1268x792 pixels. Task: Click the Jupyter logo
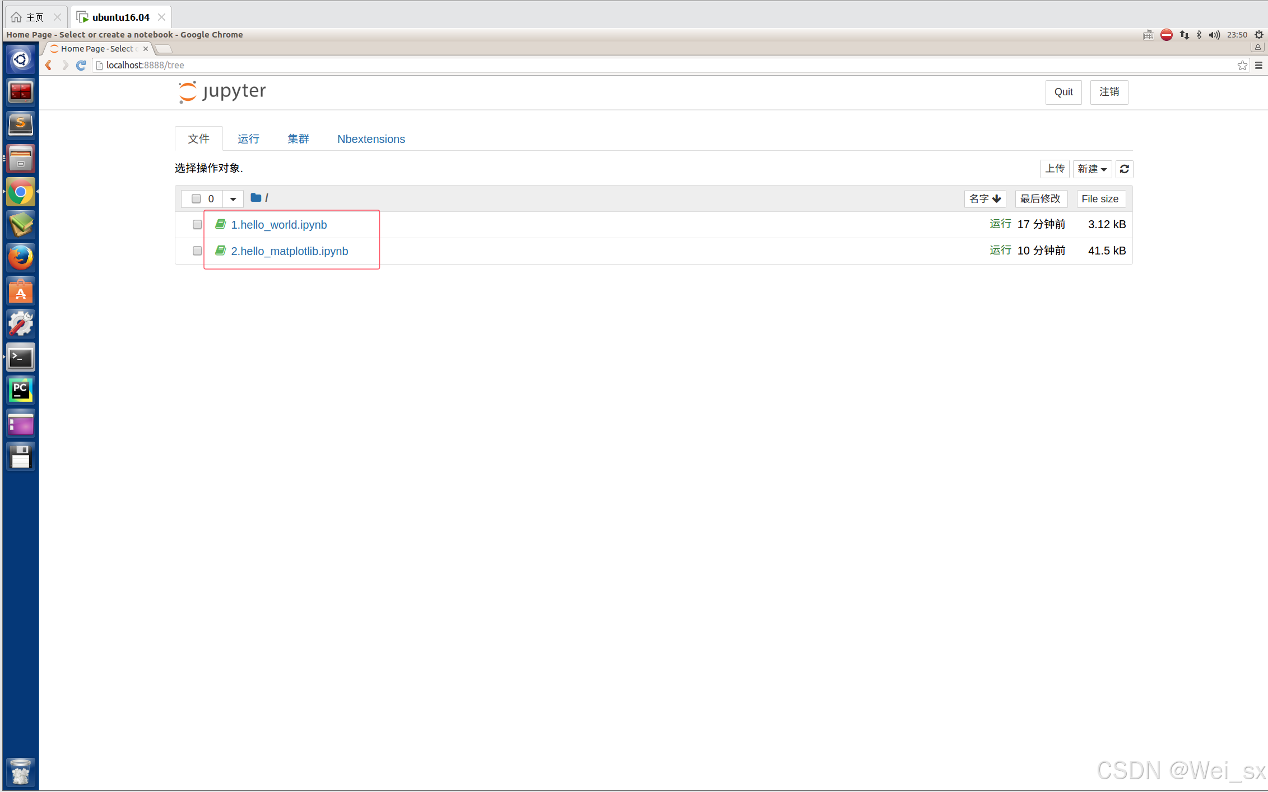coord(222,91)
